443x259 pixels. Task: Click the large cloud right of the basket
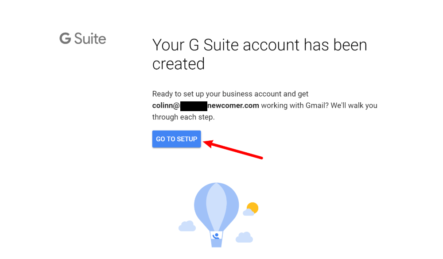[x=245, y=238]
